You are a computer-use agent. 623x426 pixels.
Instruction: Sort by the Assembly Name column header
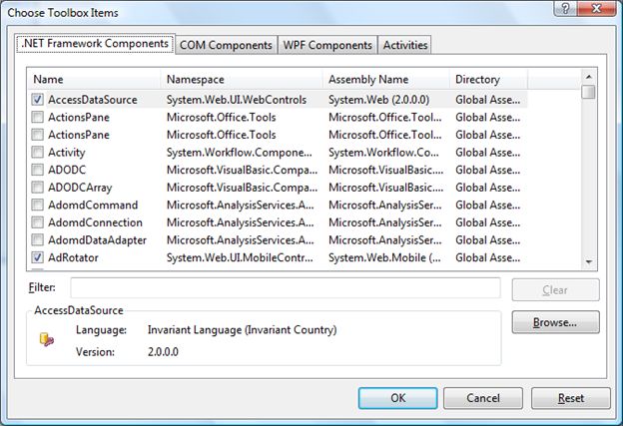tap(386, 79)
